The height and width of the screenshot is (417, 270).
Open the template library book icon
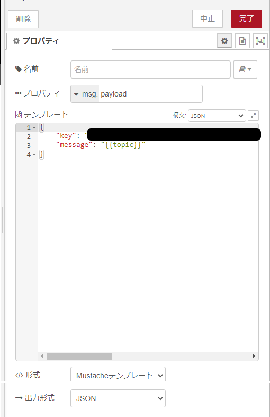245,69
